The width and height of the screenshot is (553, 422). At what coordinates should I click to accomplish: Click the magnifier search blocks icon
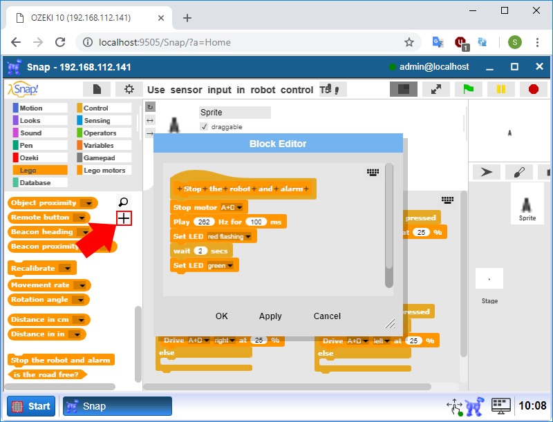[123, 202]
